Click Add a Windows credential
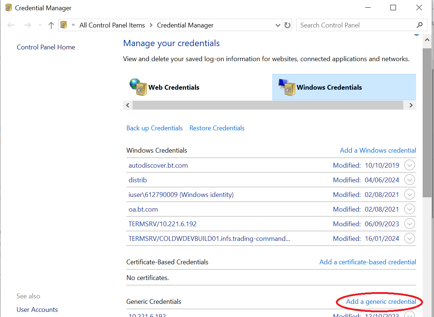 (378, 150)
